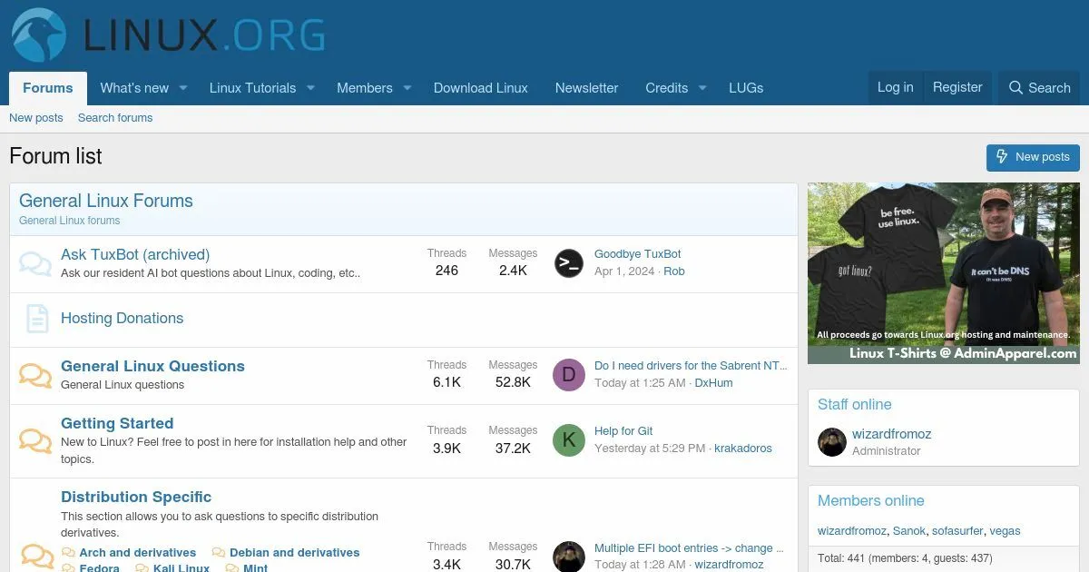Expand the Members dropdown arrow

click(x=407, y=88)
